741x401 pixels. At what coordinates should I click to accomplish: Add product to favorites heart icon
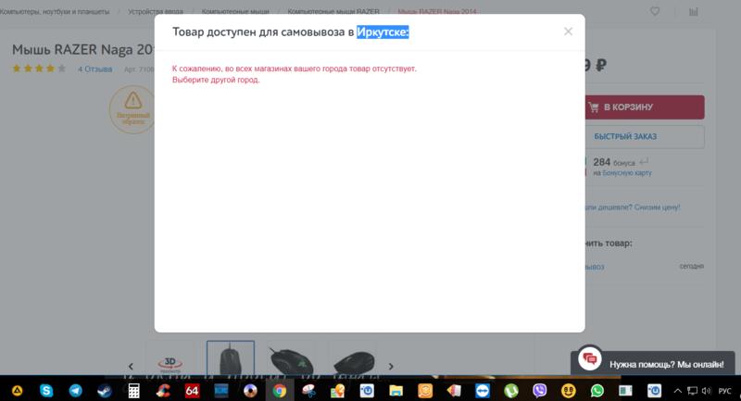655,11
